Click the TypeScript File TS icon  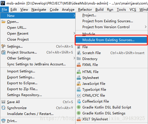79,90
